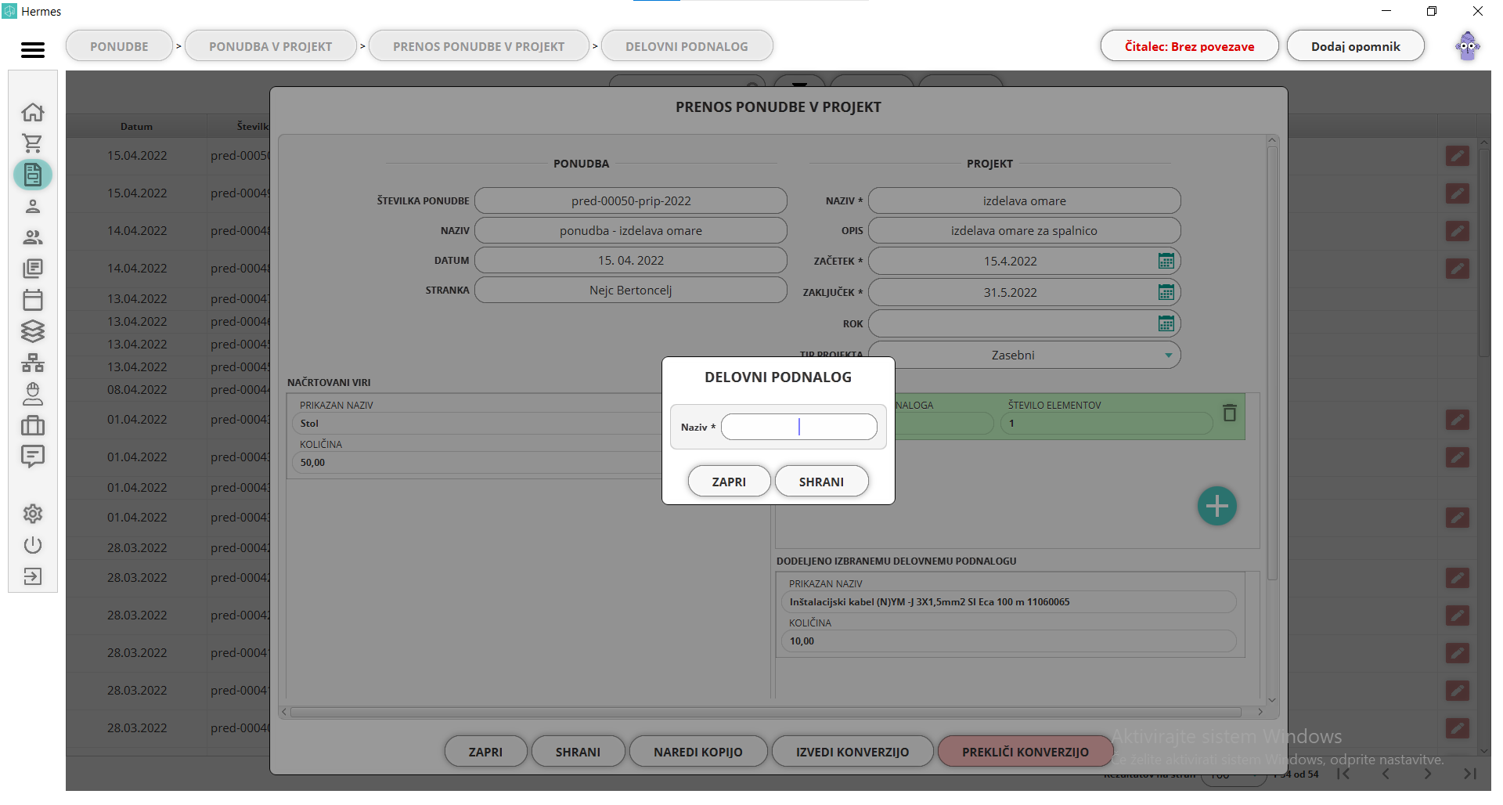The image size is (1503, 805).
Task: Open people group sidebar icon
Action: (x=33, y=237)
